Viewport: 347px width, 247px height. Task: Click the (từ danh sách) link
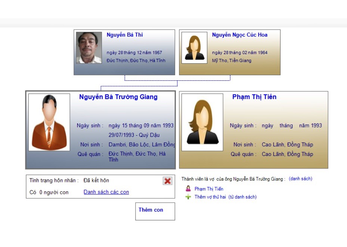[x=242, y=197]
